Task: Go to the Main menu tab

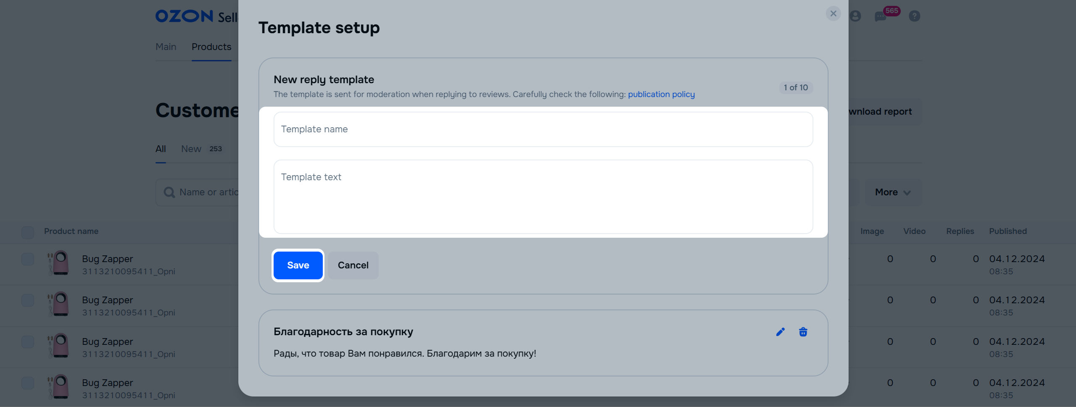Action: click(166, 47)
